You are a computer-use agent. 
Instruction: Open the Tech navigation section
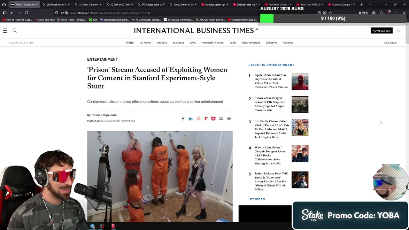233,43
